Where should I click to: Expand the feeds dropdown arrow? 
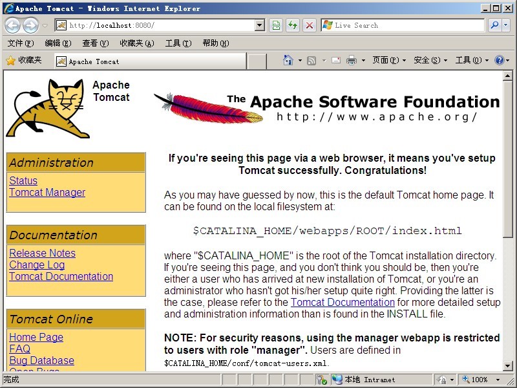(x=324, y=60)
